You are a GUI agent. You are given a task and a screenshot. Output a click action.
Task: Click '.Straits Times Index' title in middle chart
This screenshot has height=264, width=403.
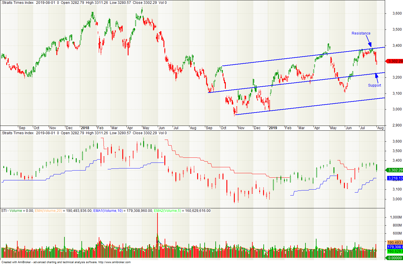17,133
